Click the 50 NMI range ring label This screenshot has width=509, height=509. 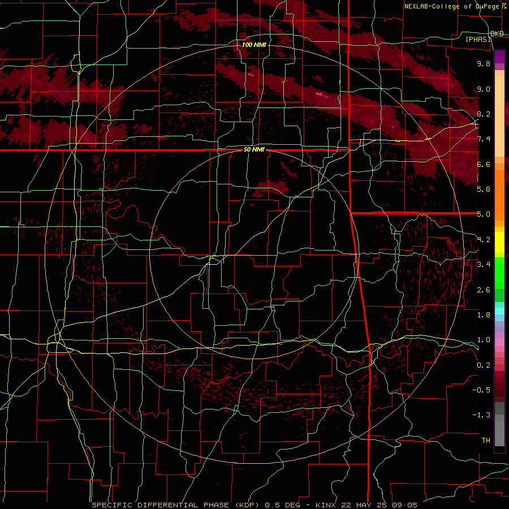click(254, 150)
